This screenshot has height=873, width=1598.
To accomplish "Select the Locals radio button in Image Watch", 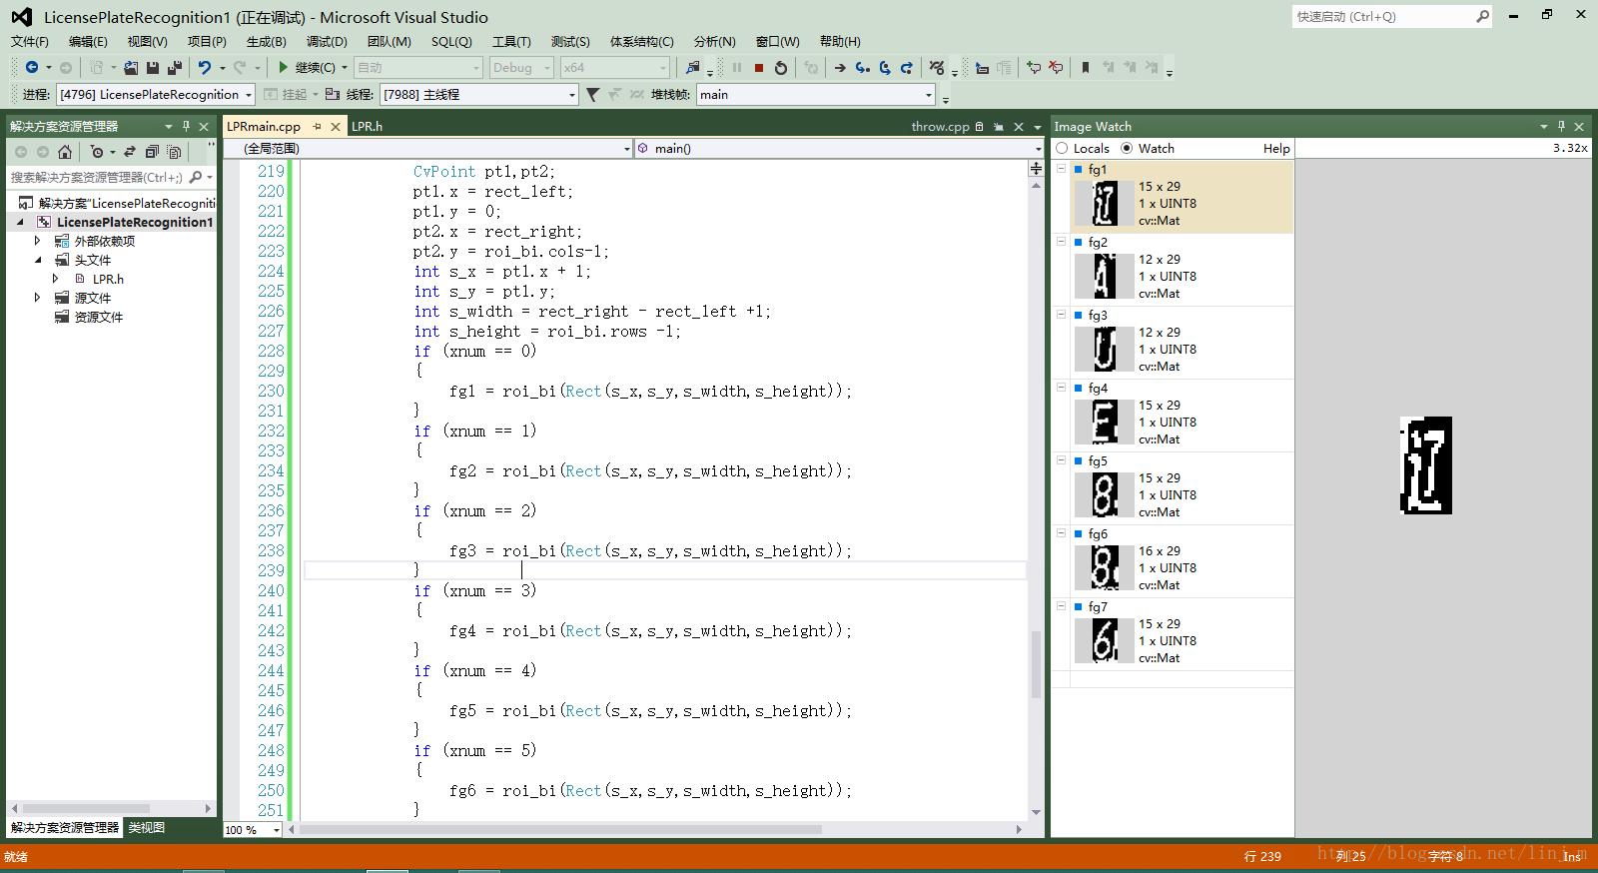I will click(1062, 148).
